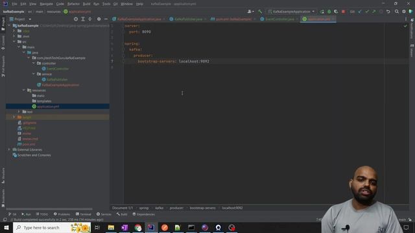Collapse the resources folder node
The width and height of the screenshot is (415, 233).
[x=24, y=91]
